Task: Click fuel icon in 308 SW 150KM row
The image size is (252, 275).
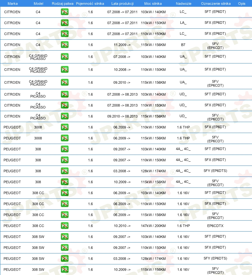Action: 64,247
